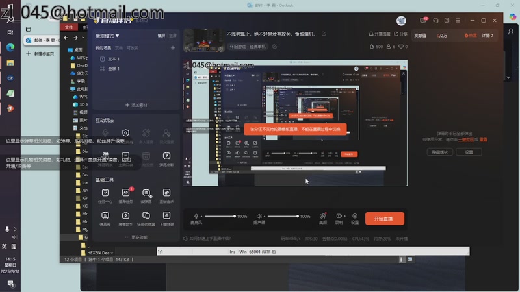The image size is (520, 292).
Task: Toggle the 英 input language indicator
Action: [5, 247]
